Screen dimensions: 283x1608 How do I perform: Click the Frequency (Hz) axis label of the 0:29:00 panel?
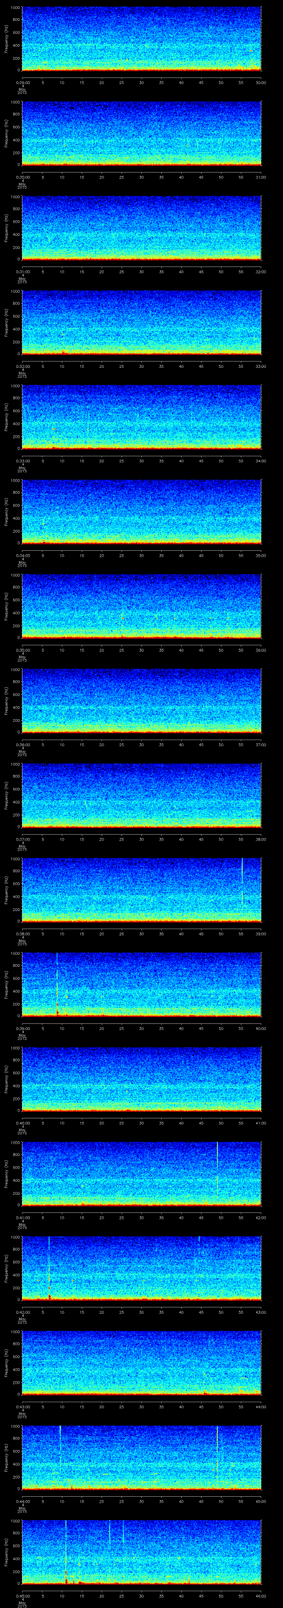6,39
